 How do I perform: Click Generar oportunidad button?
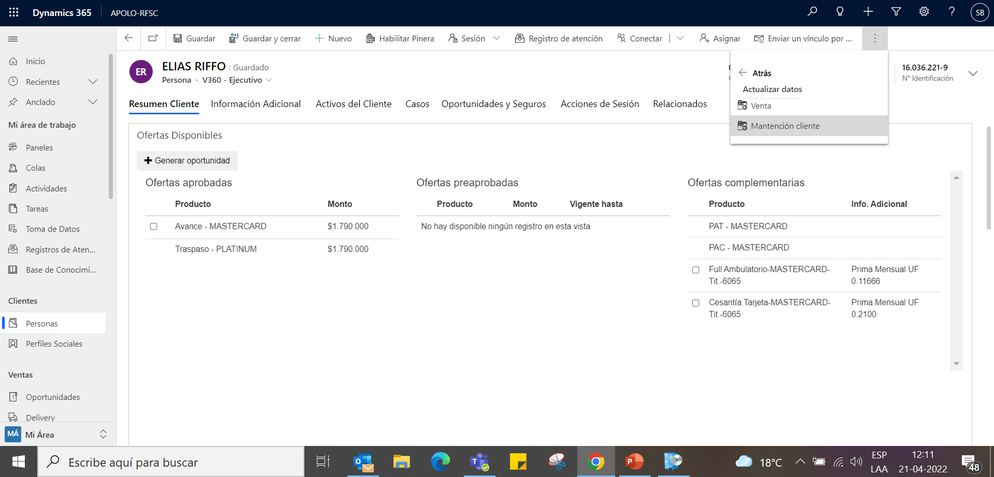pos(187,160)
